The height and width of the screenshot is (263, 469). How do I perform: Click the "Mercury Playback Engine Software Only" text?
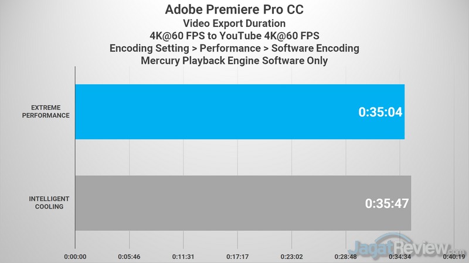click(235, 61)
